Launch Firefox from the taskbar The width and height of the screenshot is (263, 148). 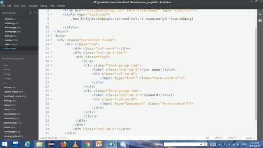click(x=63, y=144)
